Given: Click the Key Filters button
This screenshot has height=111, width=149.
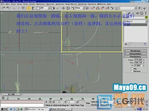Looking at the screenshot, I should click(x=107, y=105).
